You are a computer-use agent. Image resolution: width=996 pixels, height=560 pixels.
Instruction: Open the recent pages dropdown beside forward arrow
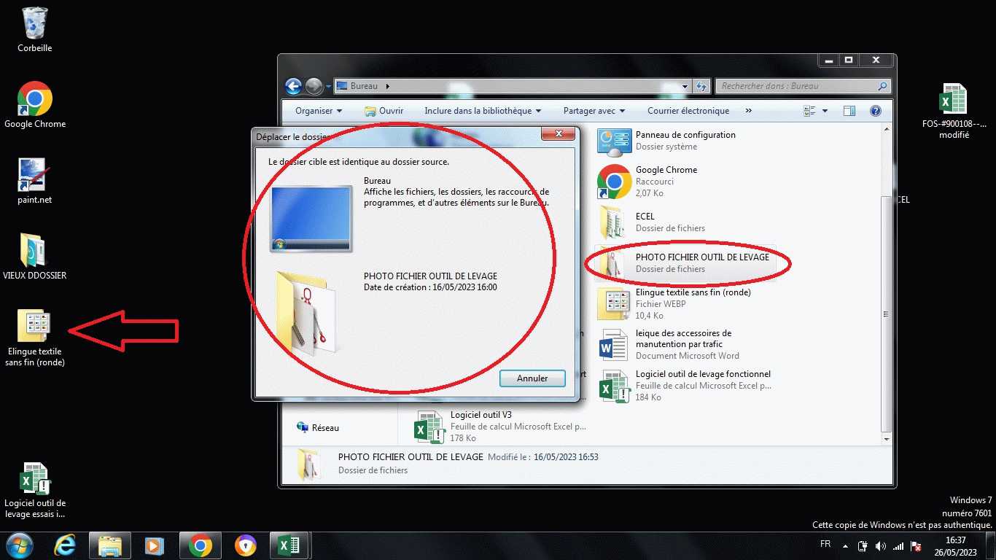click(328, 87)
